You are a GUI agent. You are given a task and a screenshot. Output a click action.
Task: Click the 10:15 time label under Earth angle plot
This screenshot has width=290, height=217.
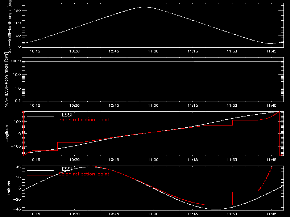point(35,51)
